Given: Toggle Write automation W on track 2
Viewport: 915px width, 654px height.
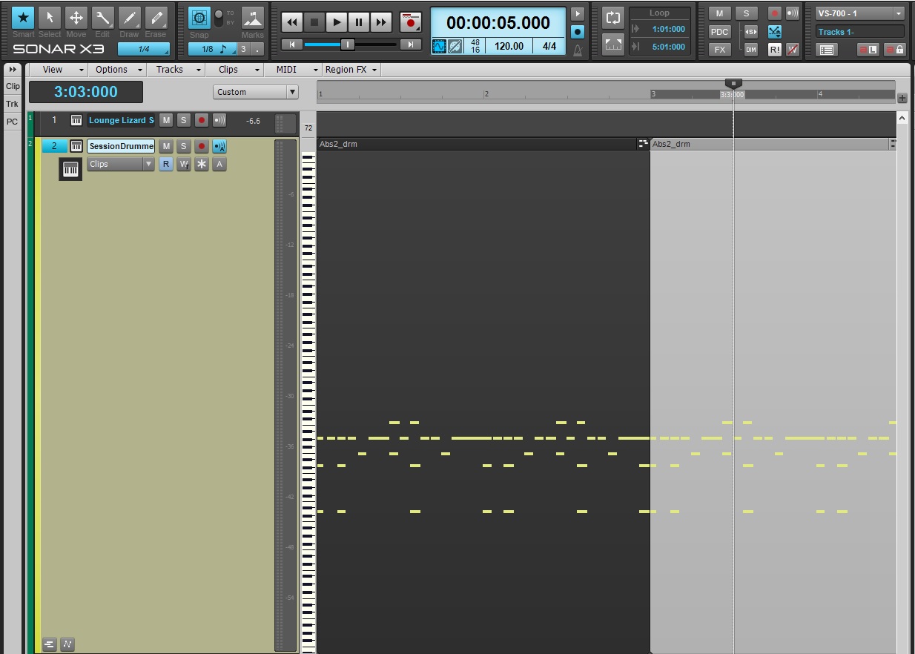Looking at the screenshot, I should (x=184, y=164).
